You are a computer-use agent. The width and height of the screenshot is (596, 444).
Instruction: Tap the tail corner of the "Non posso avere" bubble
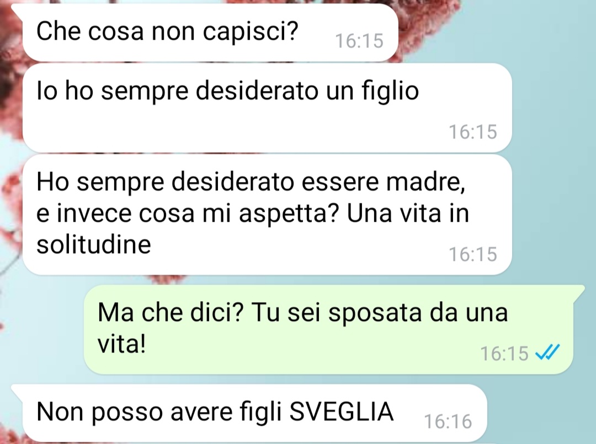(x=17, y=389)
